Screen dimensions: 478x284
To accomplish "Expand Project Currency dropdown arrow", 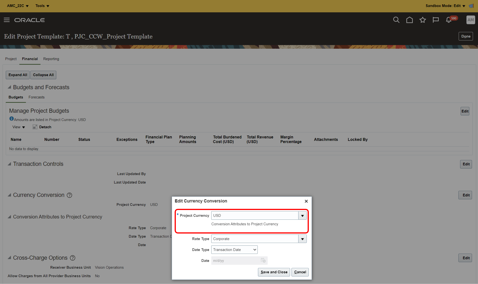I will pos(302,215).
